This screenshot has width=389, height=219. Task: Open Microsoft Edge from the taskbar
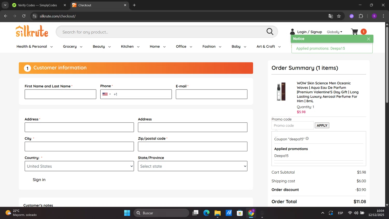point(206,213)
